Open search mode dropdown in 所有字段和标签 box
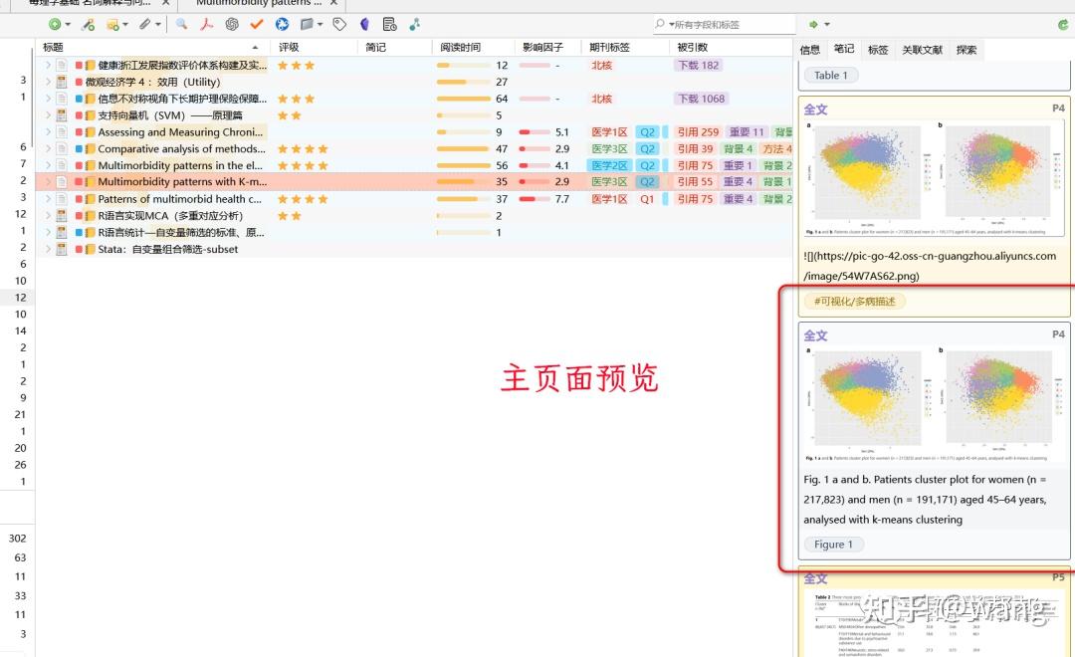Viewport: 1075px width, 657px height. pos(671,24)
